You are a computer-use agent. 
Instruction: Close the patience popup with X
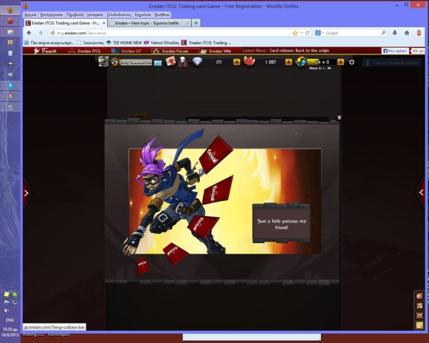[x=339, y=118]
